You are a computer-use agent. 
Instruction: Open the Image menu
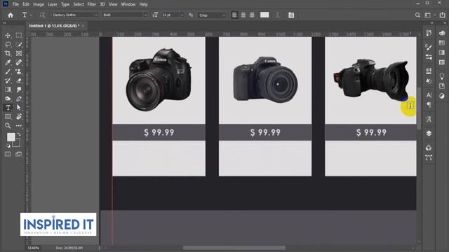(x=39, y=4)
